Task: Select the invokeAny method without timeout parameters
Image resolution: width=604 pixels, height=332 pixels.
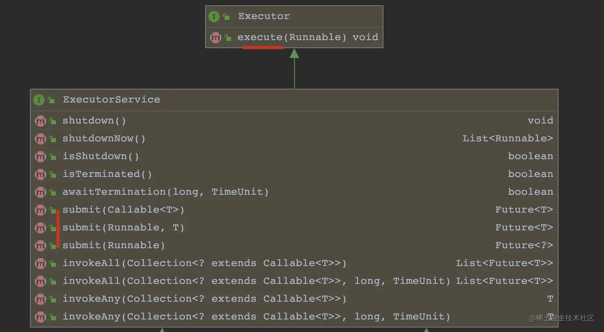Action: (x=204, y=299)
